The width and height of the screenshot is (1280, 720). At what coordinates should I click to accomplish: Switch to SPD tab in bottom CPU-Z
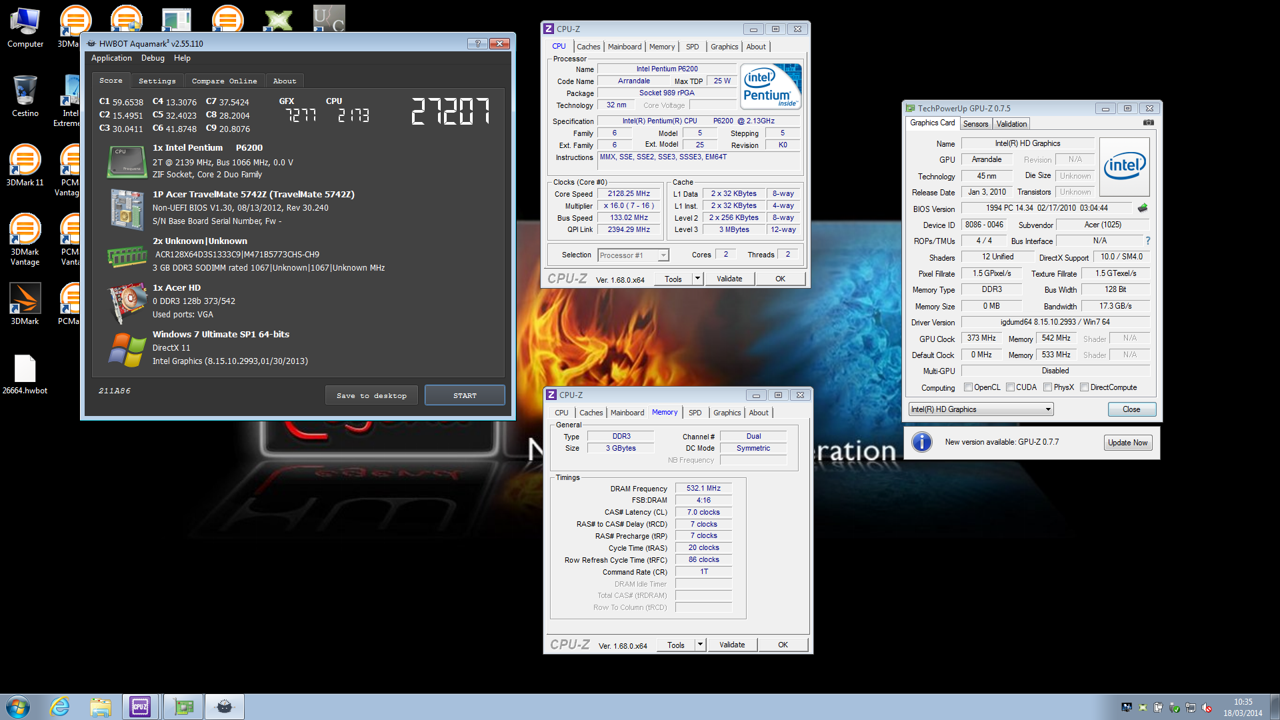[x=695, y=413]
